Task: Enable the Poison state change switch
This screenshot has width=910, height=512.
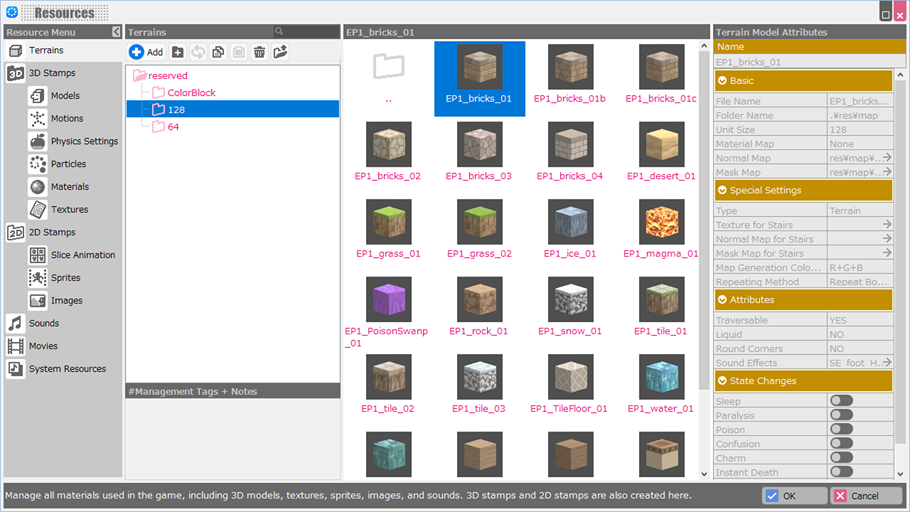Action: point(841,430)
